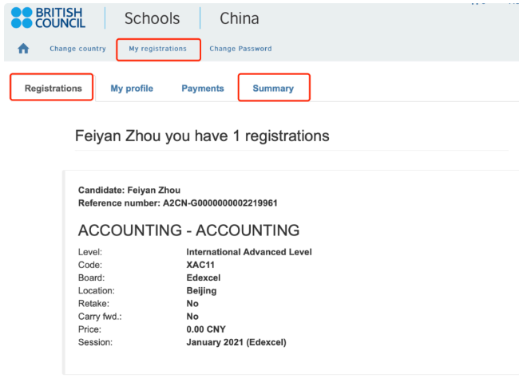Click the China header title
Viewport: 519px width, 386px height.
(x=240, y=18)
